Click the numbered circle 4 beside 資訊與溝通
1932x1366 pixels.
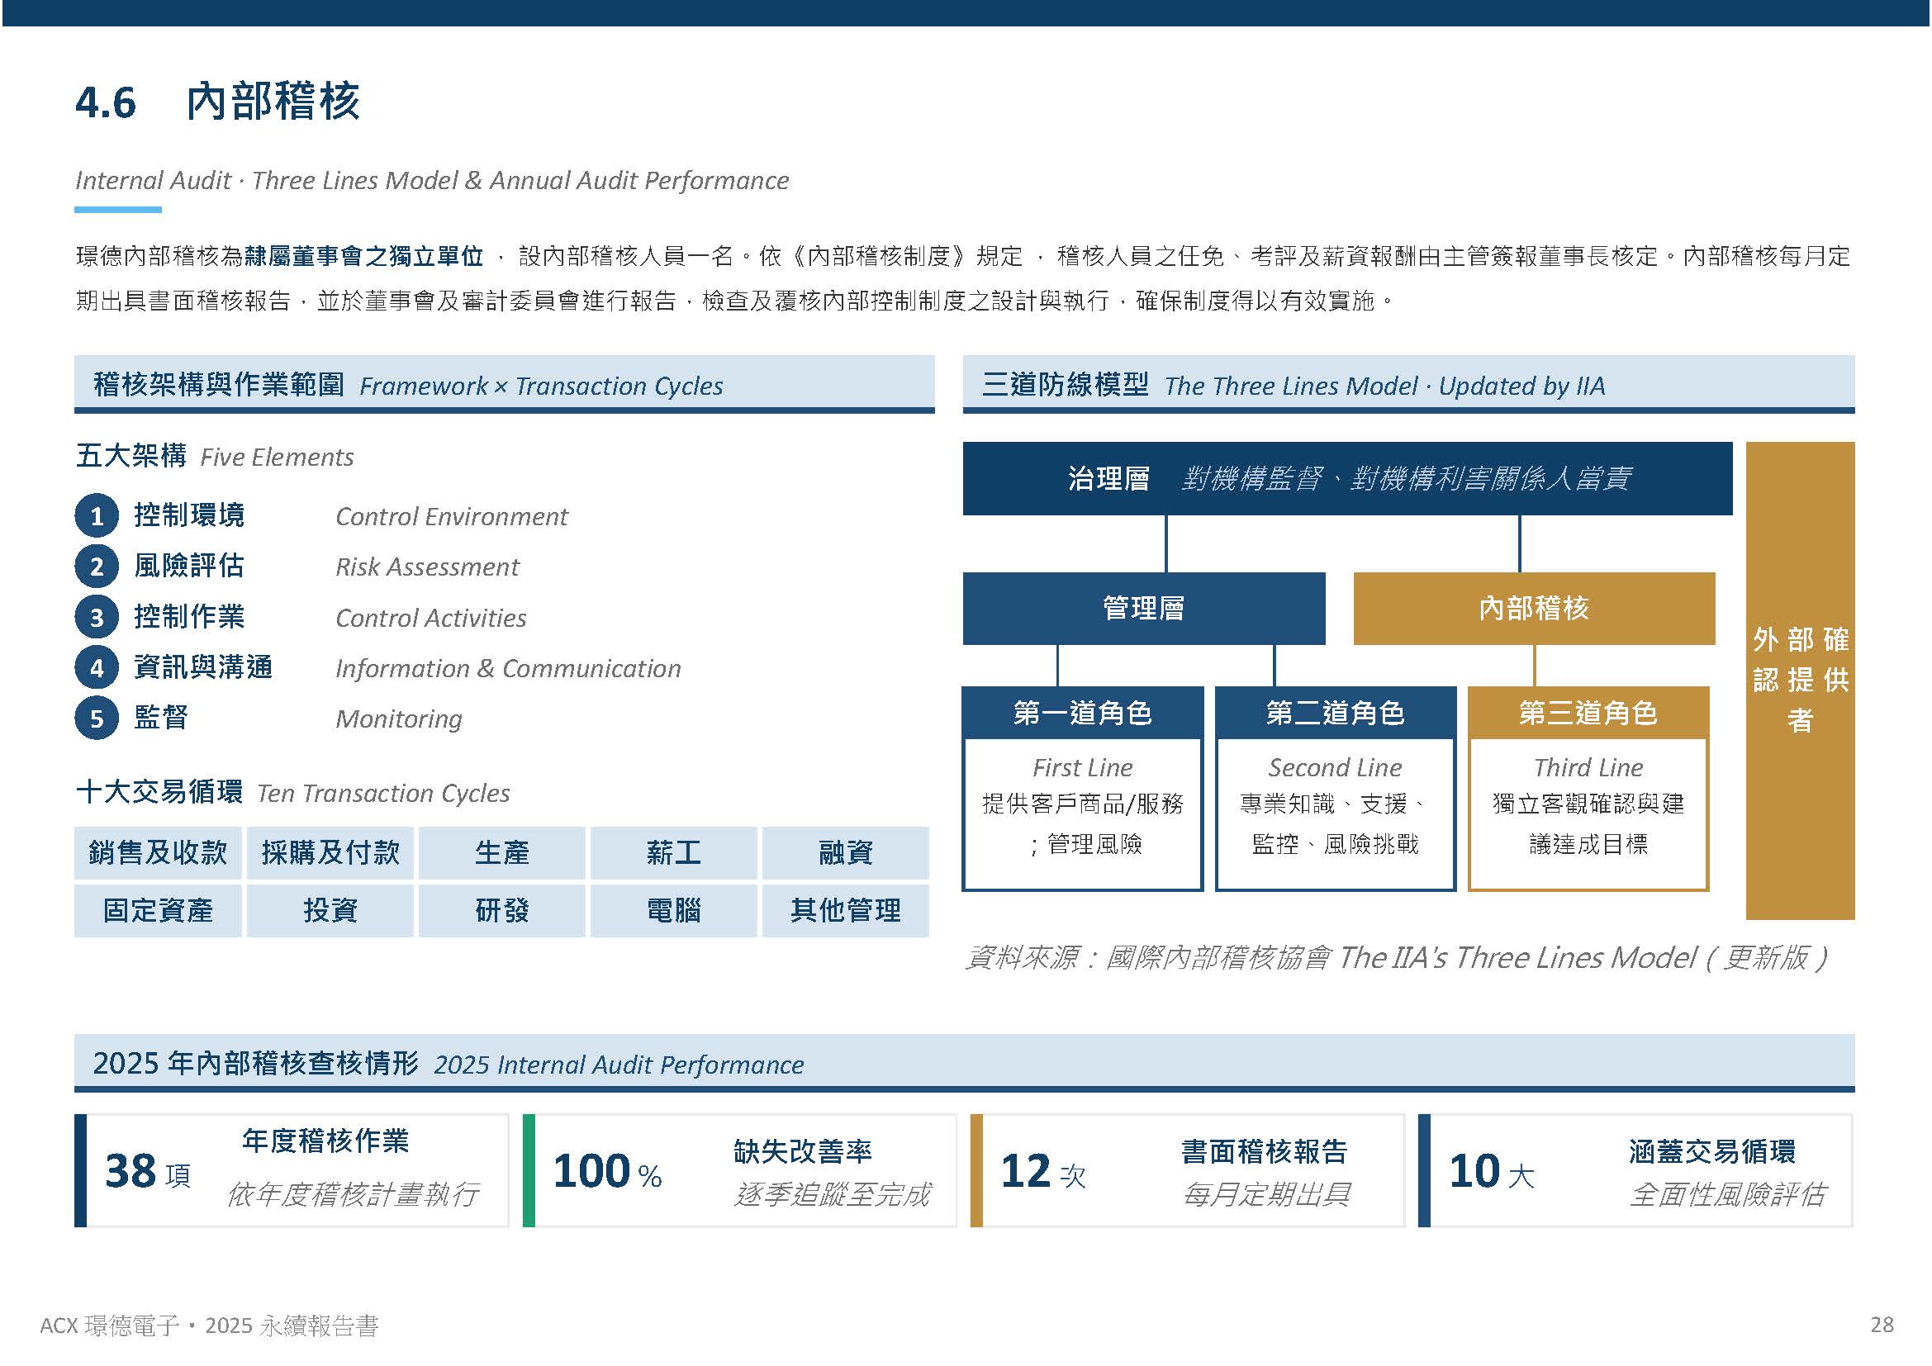tap(96, 668)
